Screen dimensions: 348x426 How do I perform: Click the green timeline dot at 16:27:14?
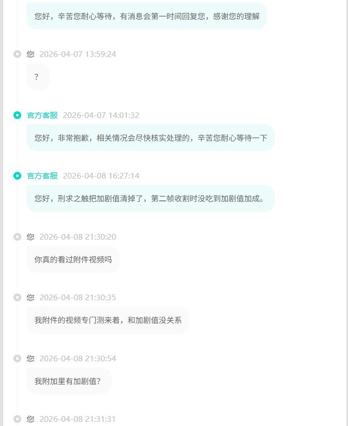pyautogui.click(x=17, y=176)
